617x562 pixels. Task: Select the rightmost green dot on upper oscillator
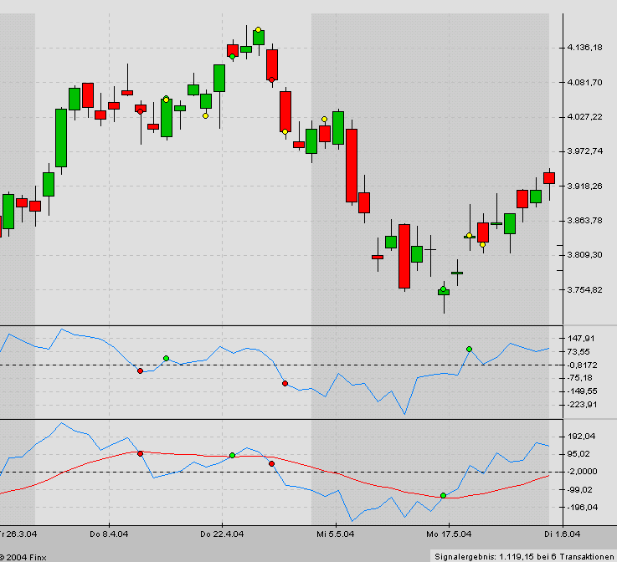(x=470, y=349)
